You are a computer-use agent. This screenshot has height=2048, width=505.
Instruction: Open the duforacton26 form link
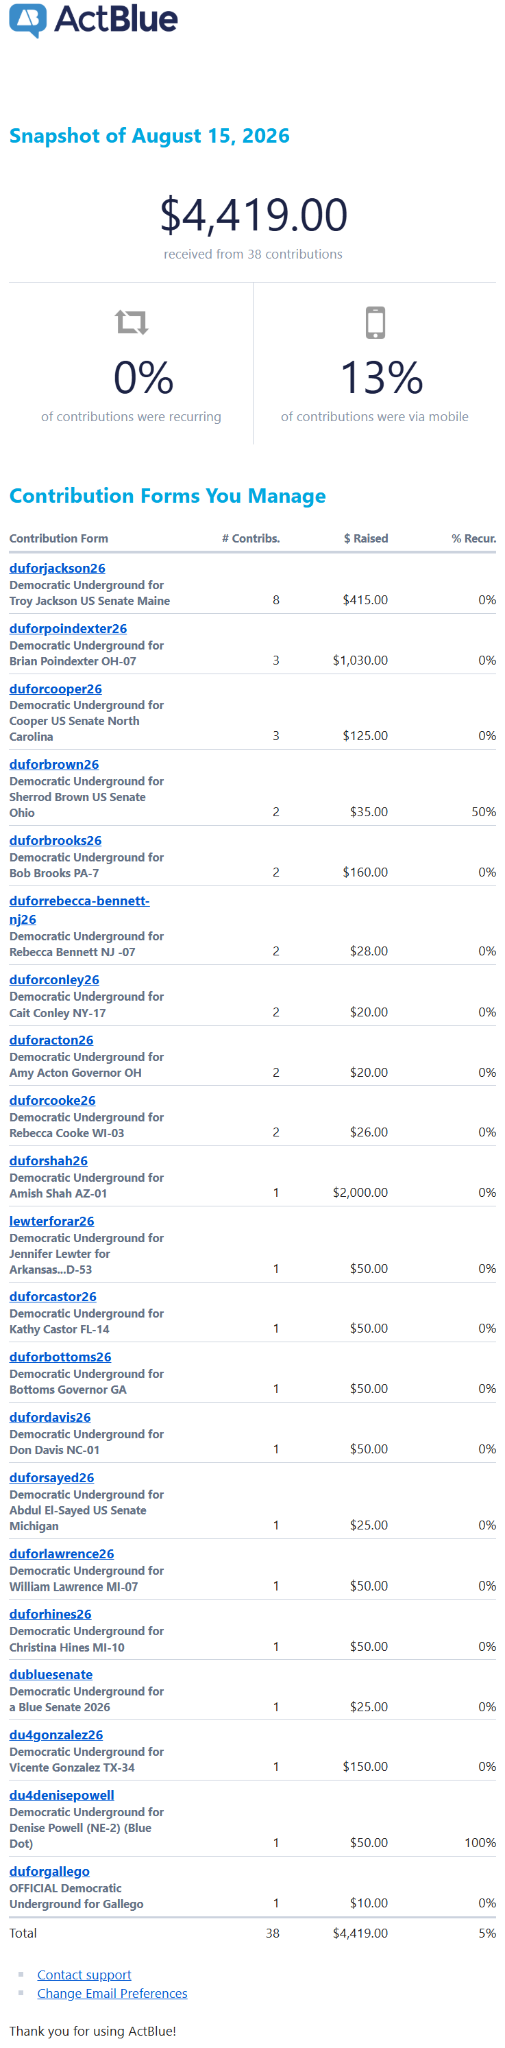pos(51,1040)
